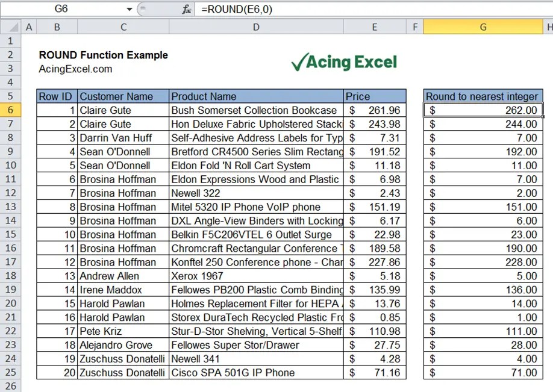Select the Self-Adhesive Address Labels cell
The image size is (553, 392).
tap(256, 137)
